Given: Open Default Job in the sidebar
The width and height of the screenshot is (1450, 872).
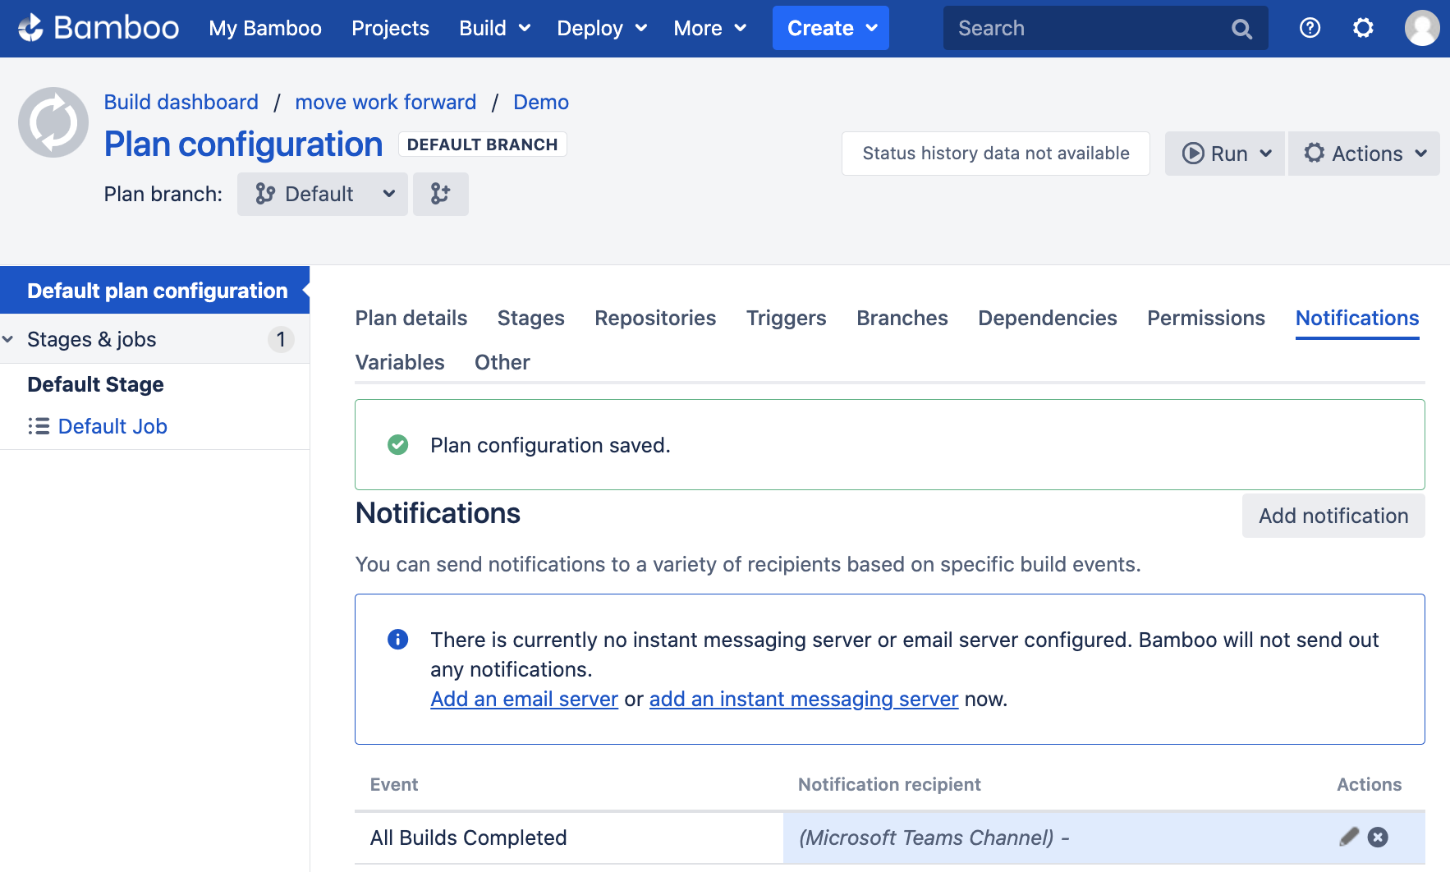Looking at the screenshot, I should 112,426.
